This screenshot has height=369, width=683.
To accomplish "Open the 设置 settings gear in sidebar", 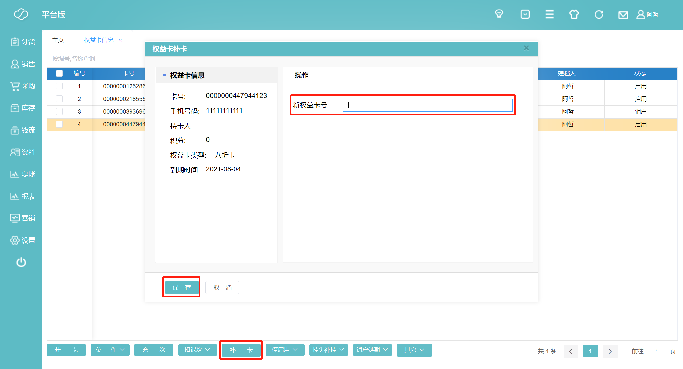I will pos(23,240).
